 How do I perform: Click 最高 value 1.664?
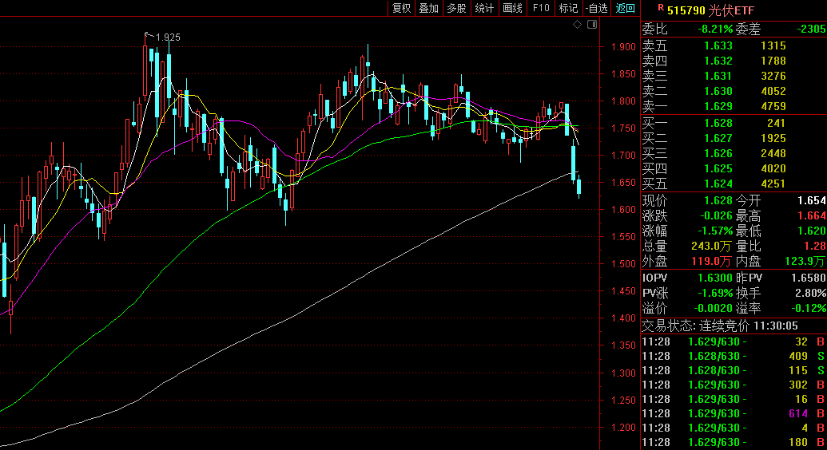tap(812, 216)
